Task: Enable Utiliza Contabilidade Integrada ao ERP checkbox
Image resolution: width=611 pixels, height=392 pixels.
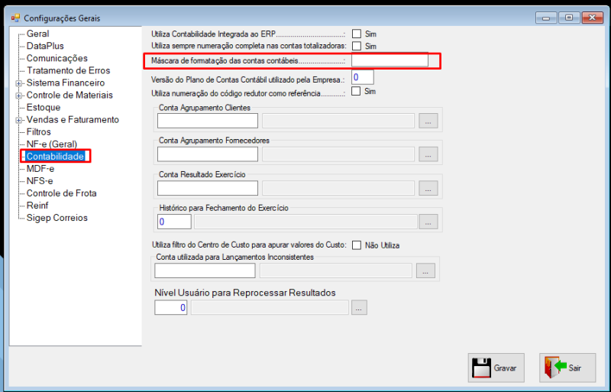Action: coord(357,34)
